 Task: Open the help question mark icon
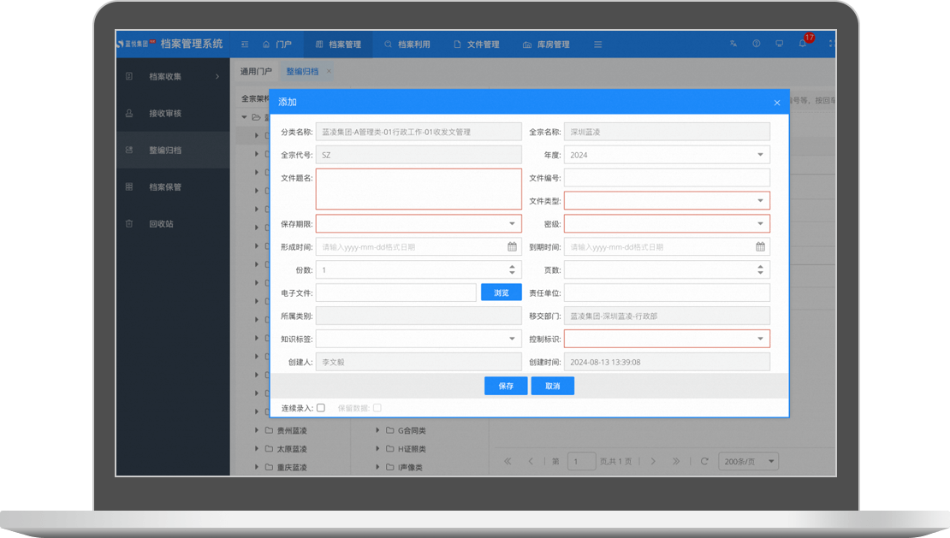pyautogui.click(x=756, y=44)
